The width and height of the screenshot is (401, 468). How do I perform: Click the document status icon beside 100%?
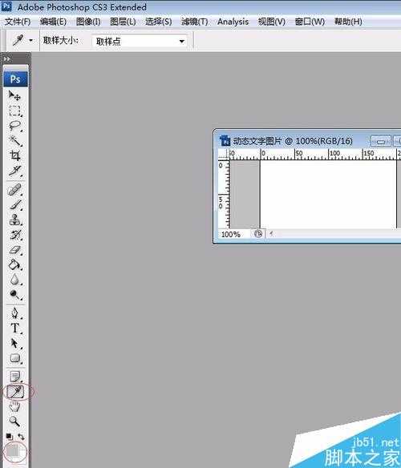(x=258, y=234)
